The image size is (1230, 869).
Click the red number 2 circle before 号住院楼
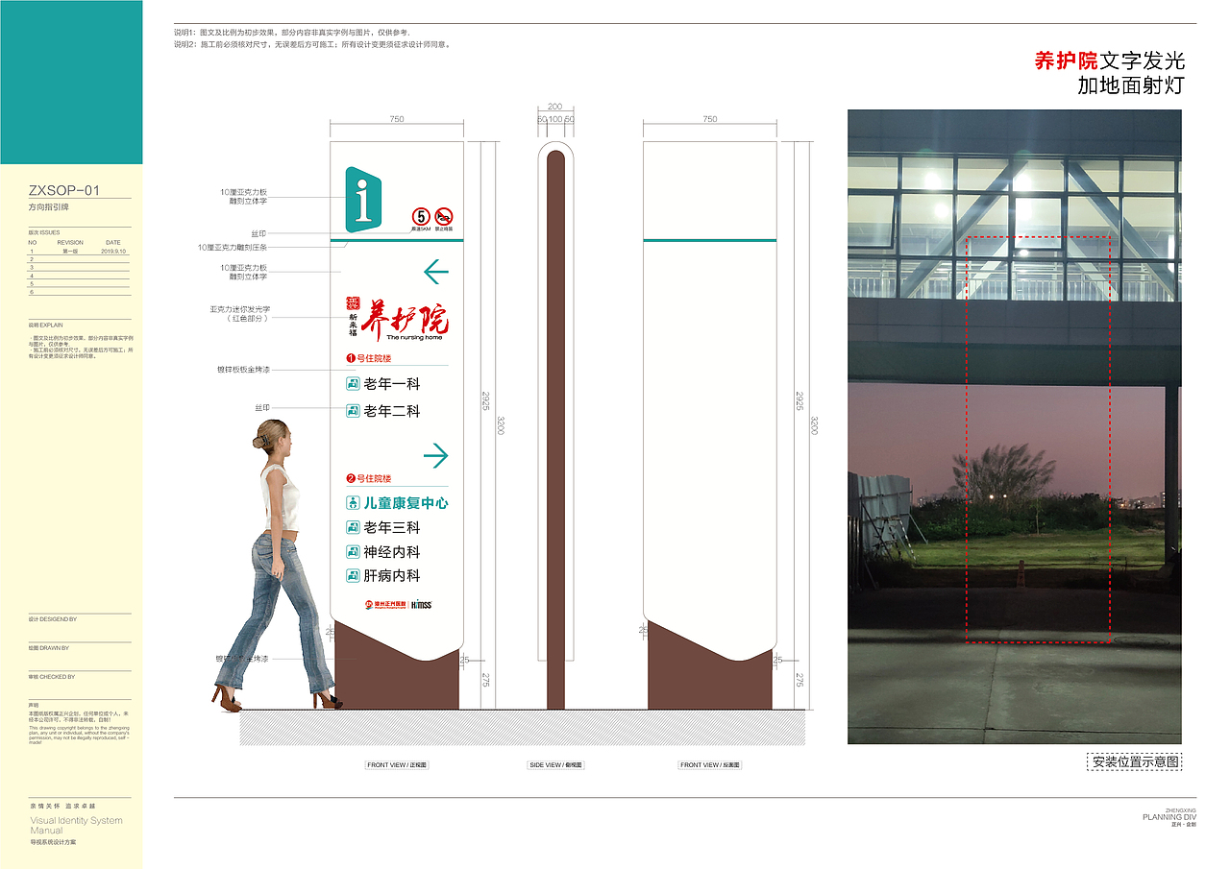pyautogui.click(x=351, y=478)
